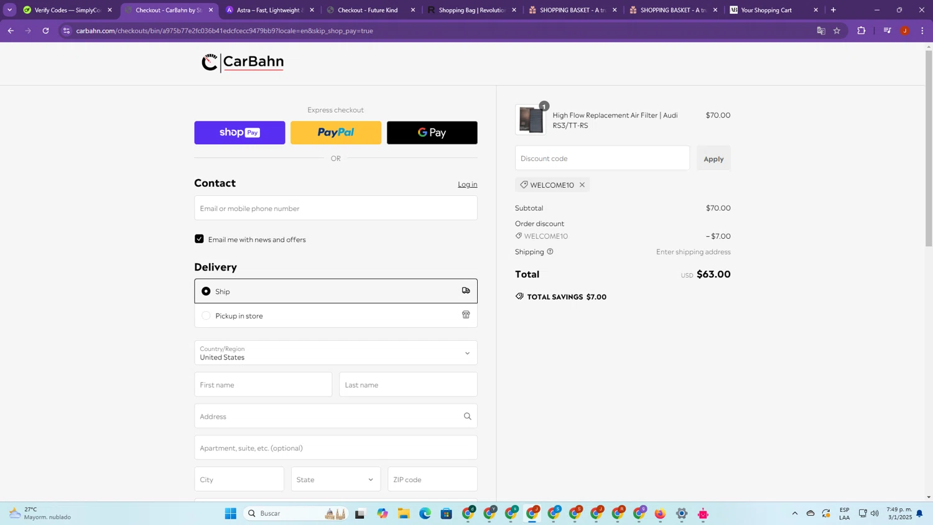Click the CarBahn logo
The image size is (933, 525).
(x=243, y=62)
